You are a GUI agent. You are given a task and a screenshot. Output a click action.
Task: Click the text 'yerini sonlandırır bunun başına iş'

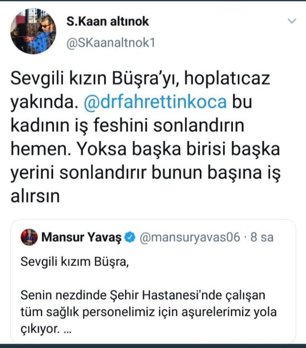146,173
